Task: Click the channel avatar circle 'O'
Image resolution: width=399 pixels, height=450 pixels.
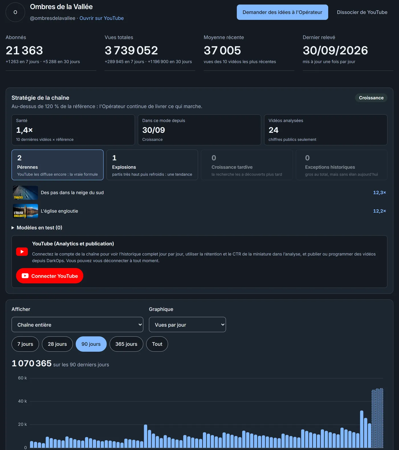Action: (15, 12)
